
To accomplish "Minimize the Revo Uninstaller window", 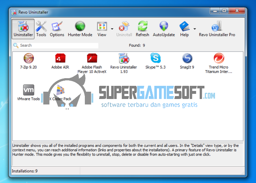I will pos(215,11).
